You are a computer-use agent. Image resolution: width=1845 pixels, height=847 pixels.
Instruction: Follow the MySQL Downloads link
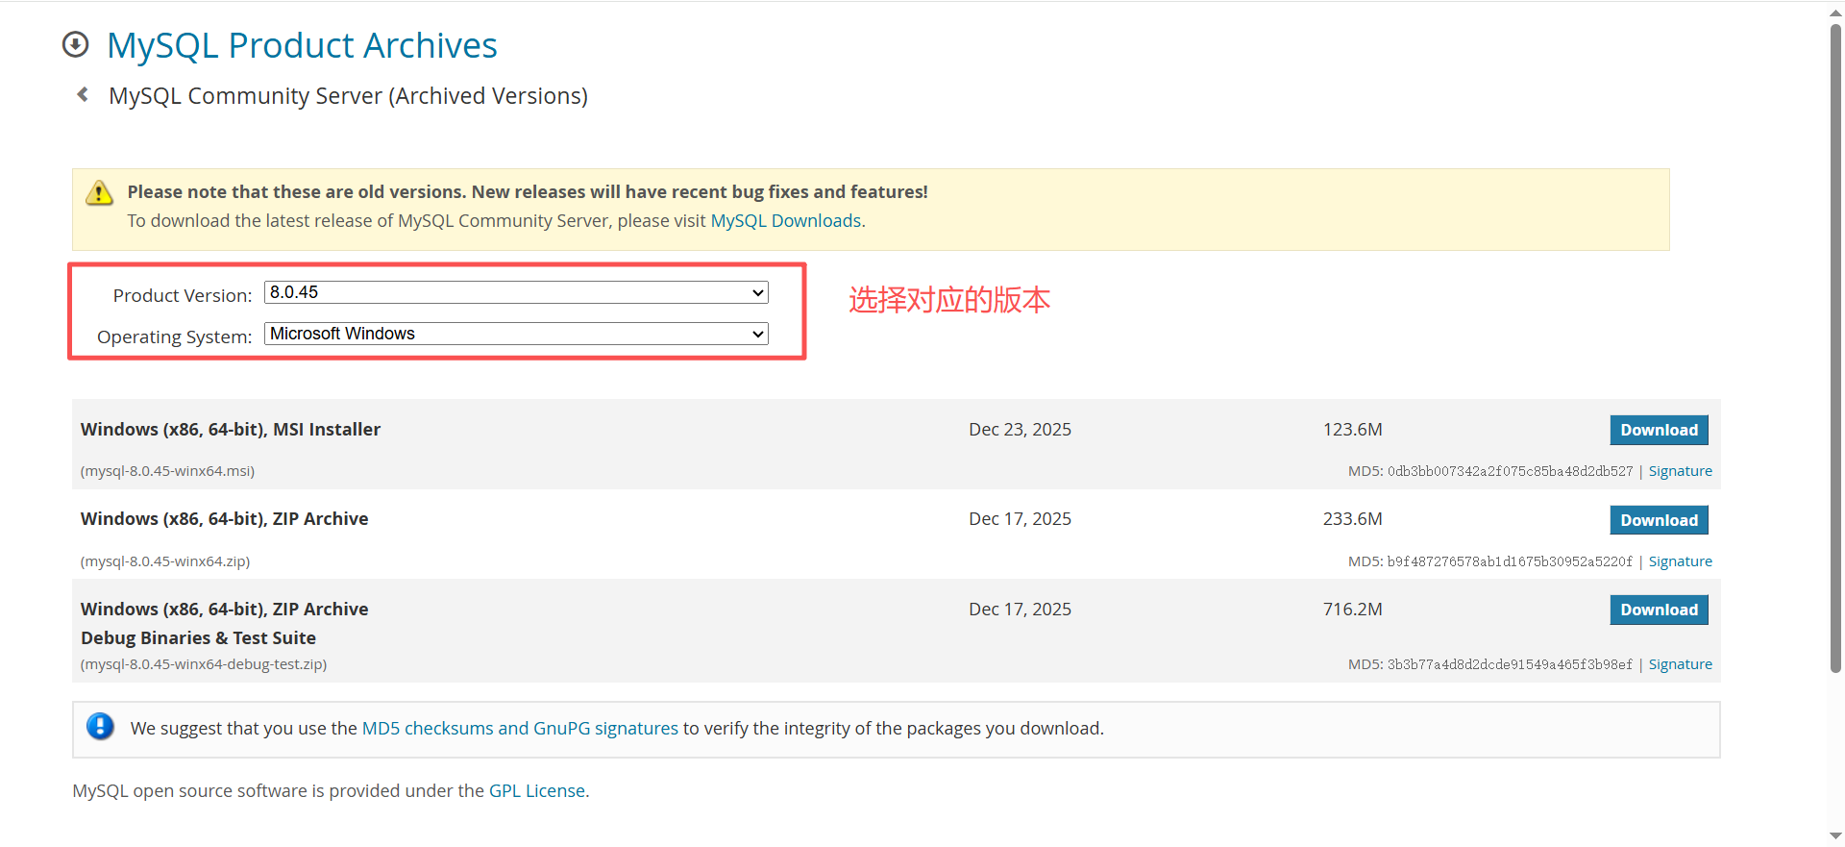[785, 221]
